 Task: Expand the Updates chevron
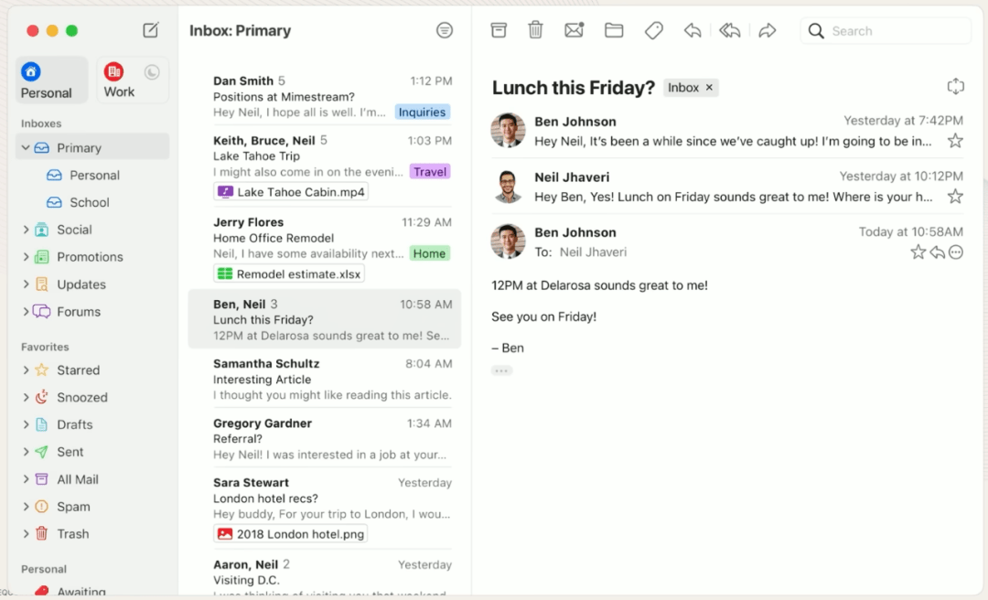26,284
